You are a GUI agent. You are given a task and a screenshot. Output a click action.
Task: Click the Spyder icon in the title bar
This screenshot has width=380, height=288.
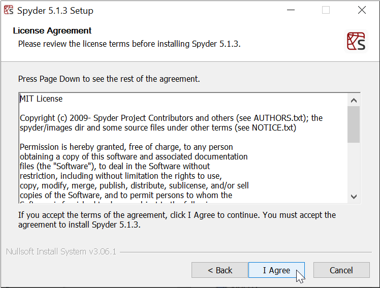point(9,10)
